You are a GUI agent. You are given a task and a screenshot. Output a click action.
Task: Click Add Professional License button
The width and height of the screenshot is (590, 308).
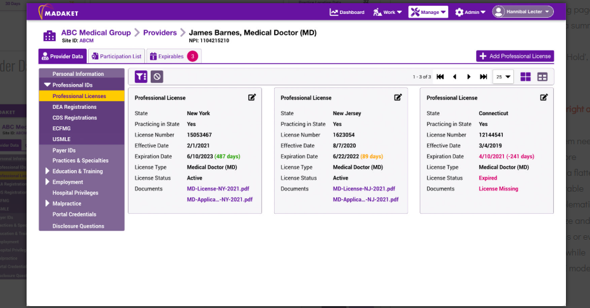515,56
